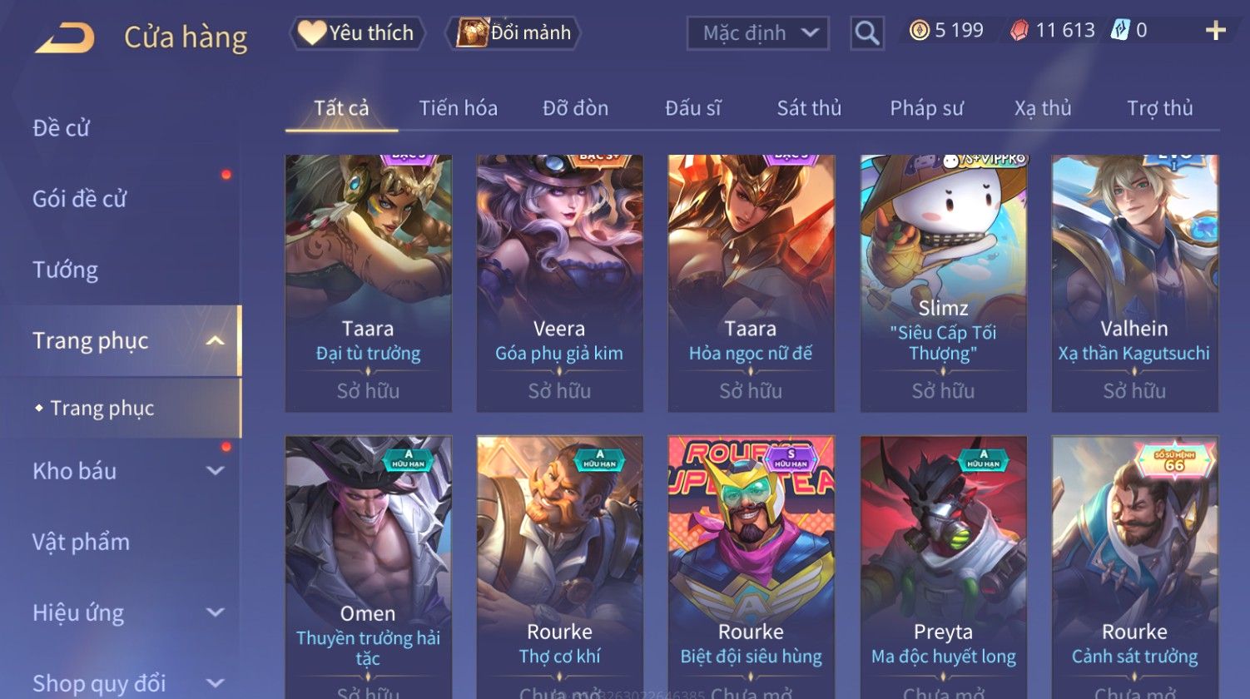This screenshot has height=699, width=1250.
Task: Open Đổi mảnh chest exchange
Action: click(513, 33)
